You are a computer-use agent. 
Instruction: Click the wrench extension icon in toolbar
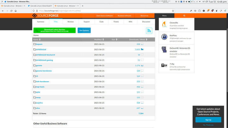[x=191, y=11]
